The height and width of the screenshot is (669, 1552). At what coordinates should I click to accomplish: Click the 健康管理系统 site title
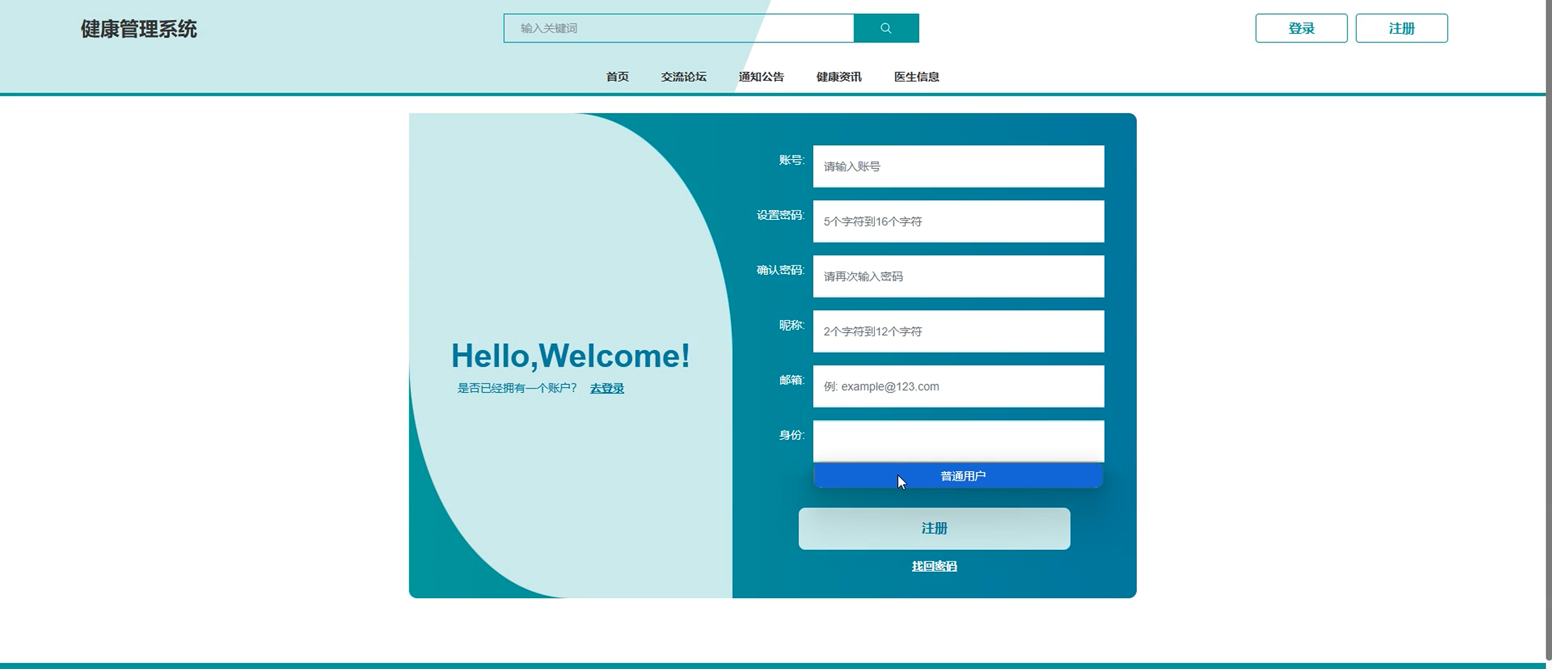pyautogui.click(x=139, y=29)
